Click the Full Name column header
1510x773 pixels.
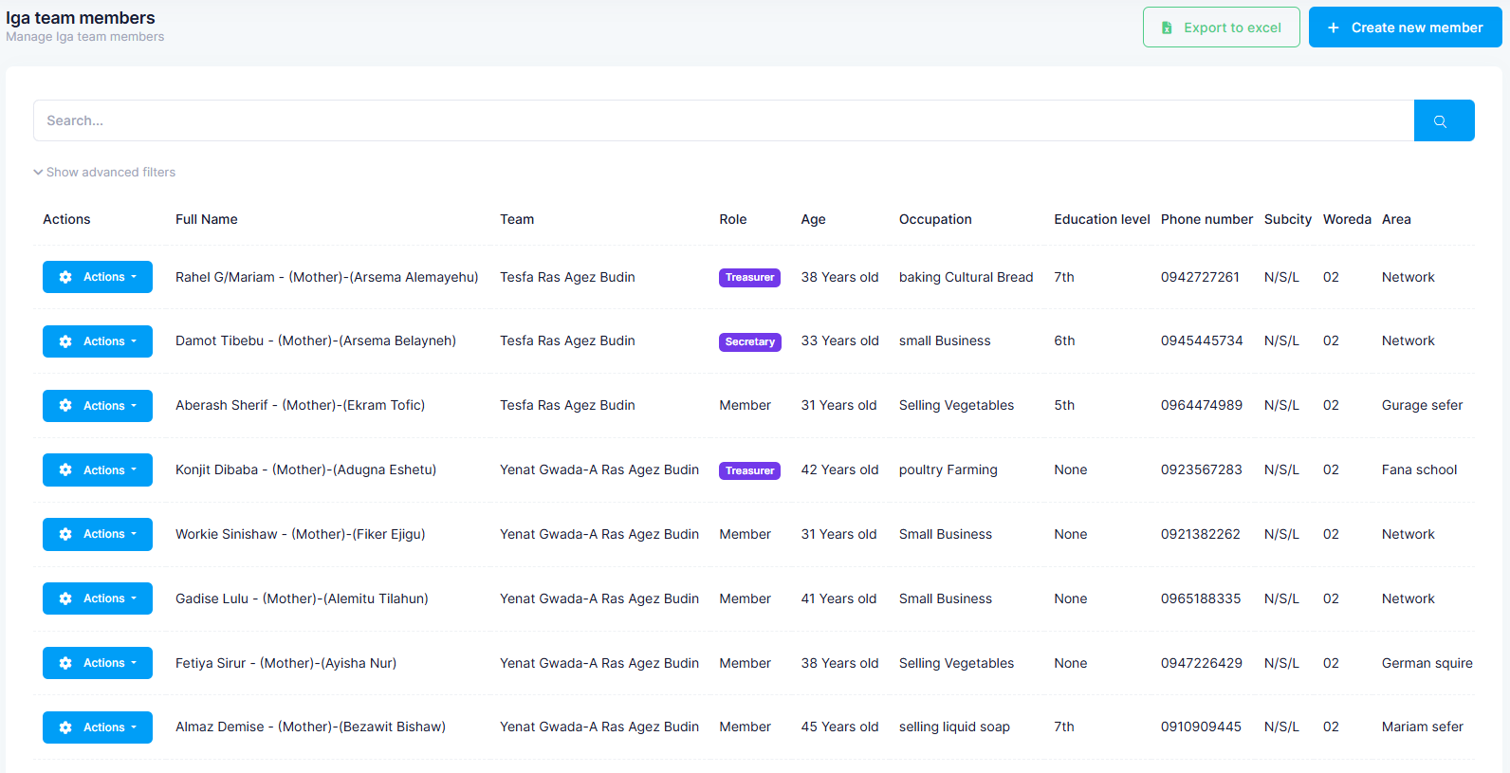pos(206,219)
